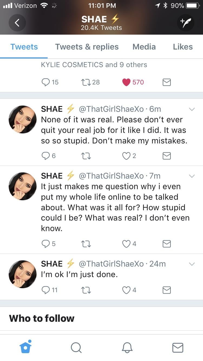Expand options chevron on the 6m tweet
Image resolution: width=203 pixels, height=361 pixels.
[x=192, y=109]
